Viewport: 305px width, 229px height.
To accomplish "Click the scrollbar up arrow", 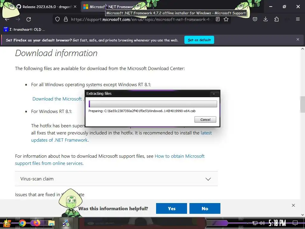I will pos(303,49).
